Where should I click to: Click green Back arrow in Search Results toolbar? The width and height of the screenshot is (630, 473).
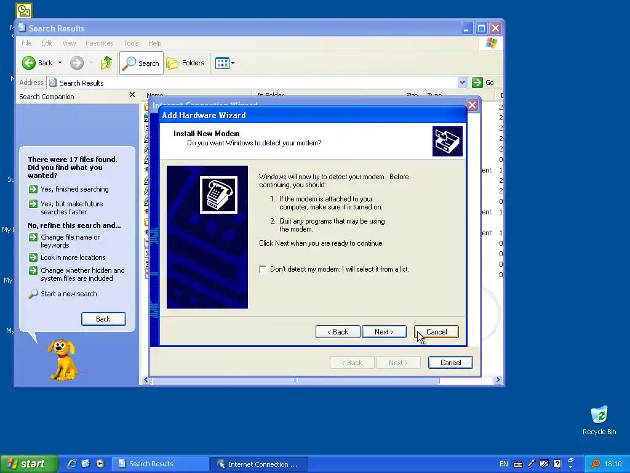coord(29,63)
